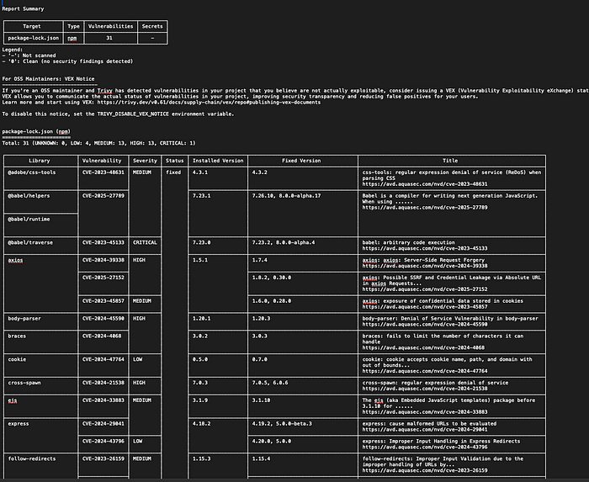The image size is (589, 482).
Task: Click the 'Total: 31' severity summary line
Action: coord(98,143)
